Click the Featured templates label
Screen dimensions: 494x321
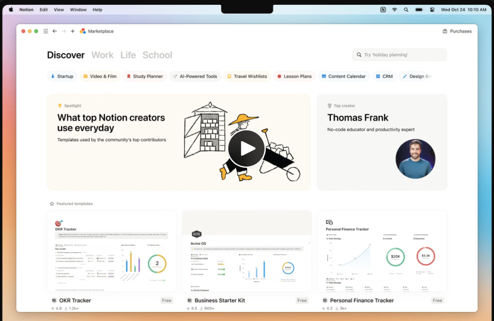click(x=75, y=203)
